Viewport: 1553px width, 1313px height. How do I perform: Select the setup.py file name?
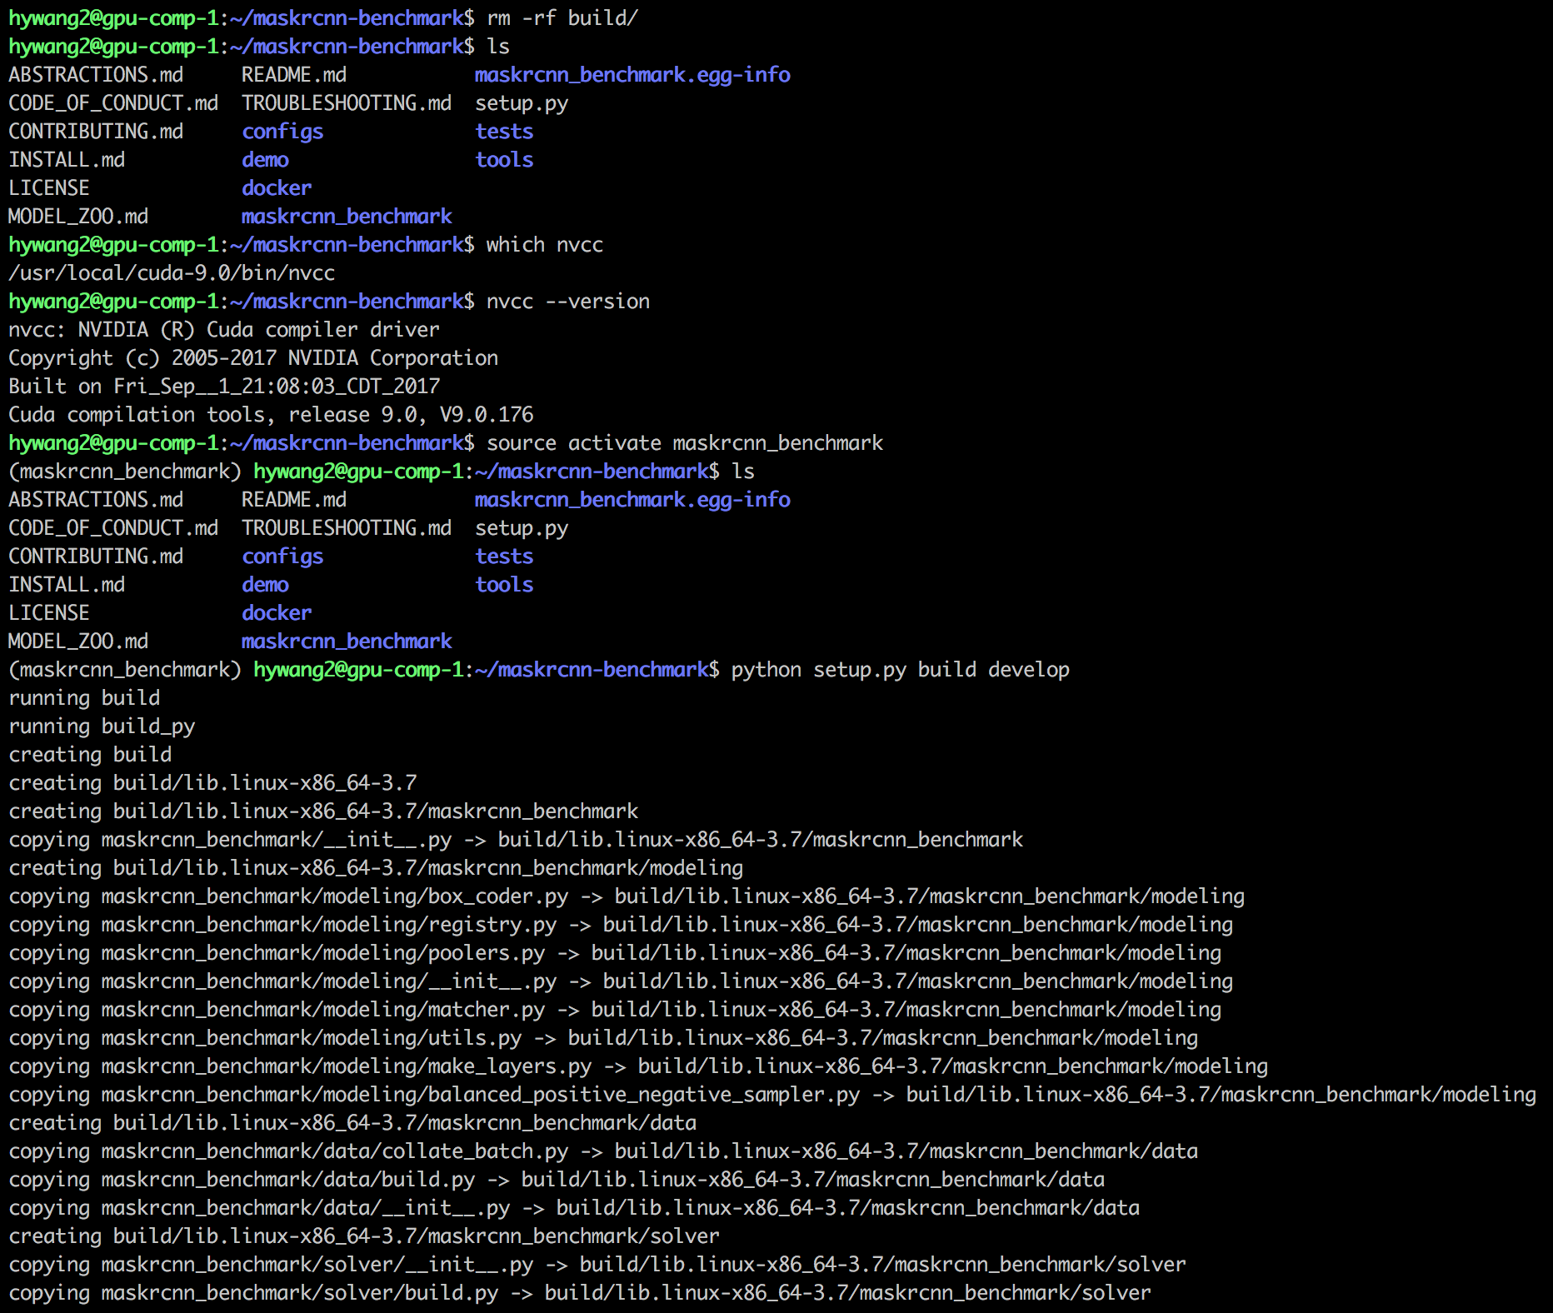[522, 102]
